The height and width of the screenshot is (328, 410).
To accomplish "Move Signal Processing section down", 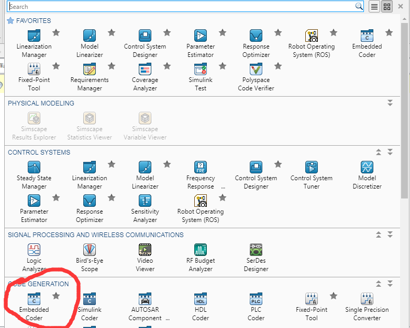I will pyautogui.click(x=390, y=235).
